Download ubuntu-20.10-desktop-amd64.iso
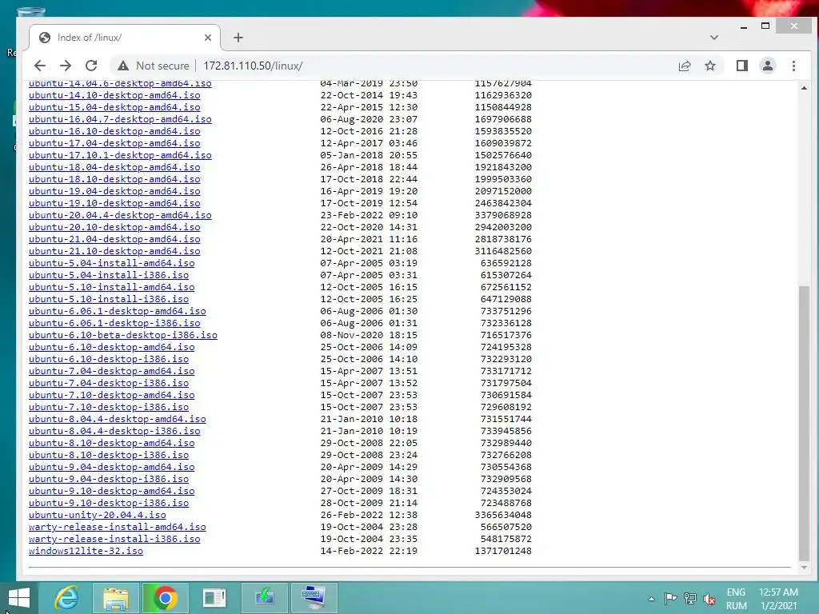 pyautogui.click(x=114, y=227)
